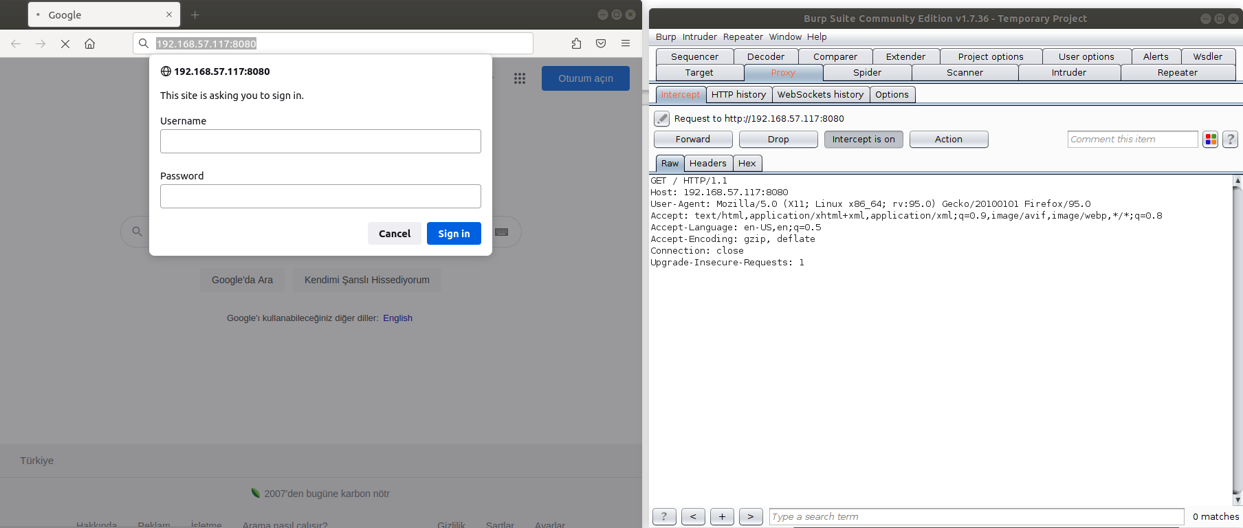
Task: Open the Proxy Options sub-tab
Action: (x=892, y=94)
